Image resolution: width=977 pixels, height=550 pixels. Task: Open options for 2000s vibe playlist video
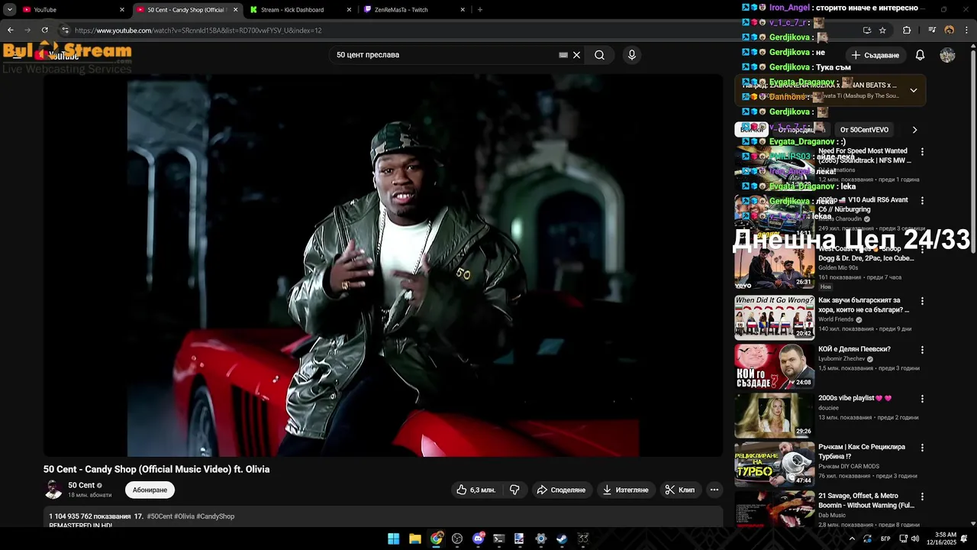(x=922, y=399)
